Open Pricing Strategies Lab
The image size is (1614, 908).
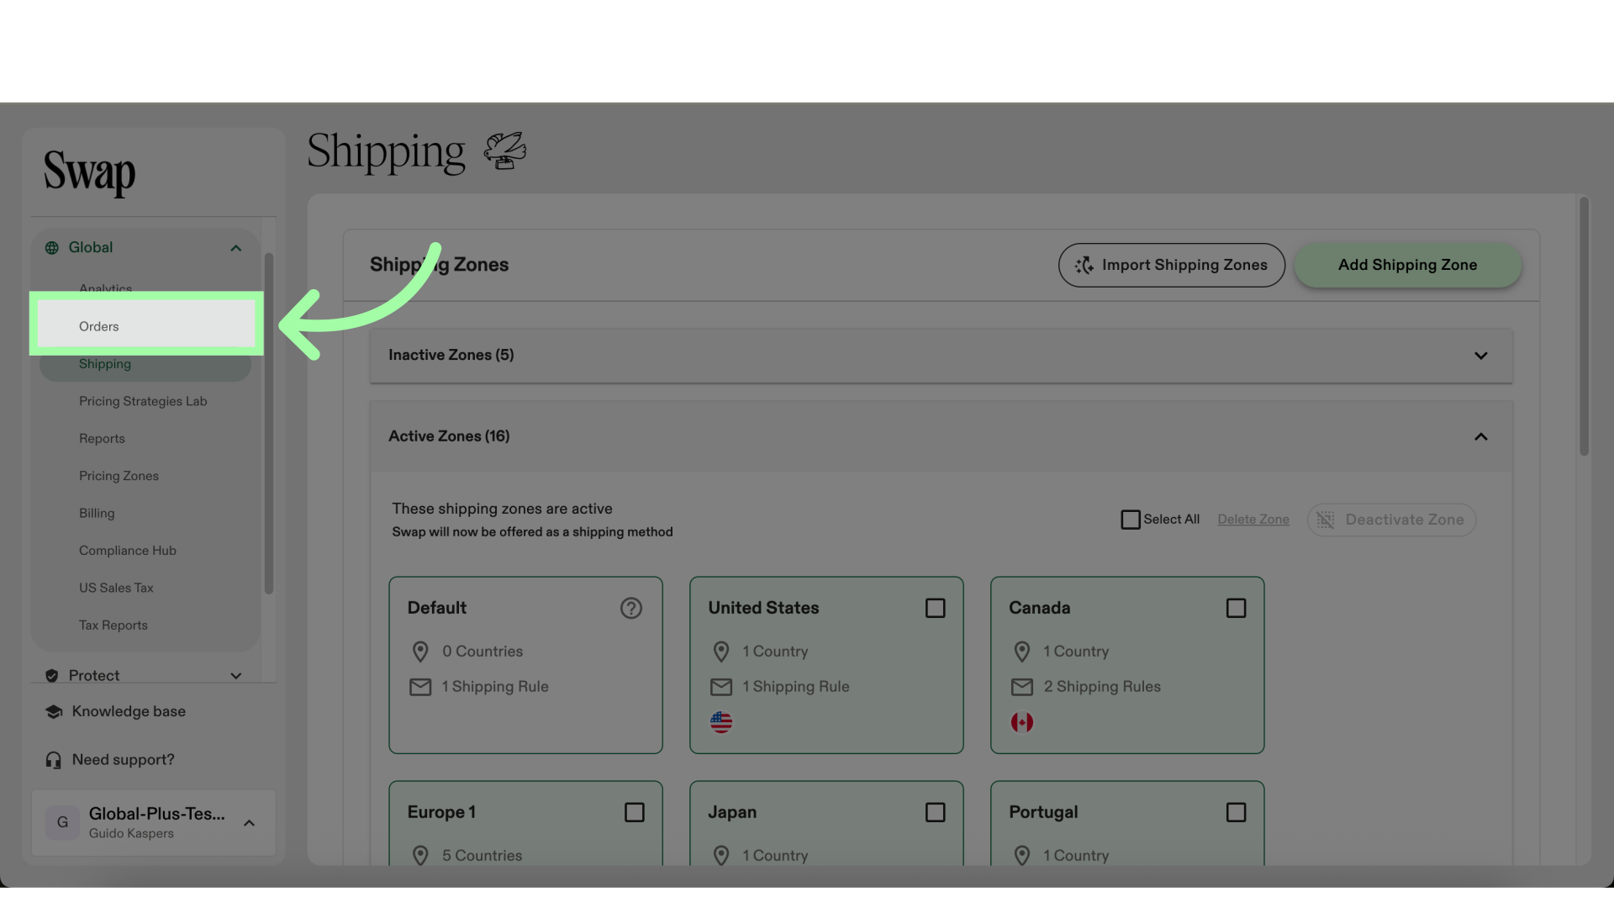(143, 401)
